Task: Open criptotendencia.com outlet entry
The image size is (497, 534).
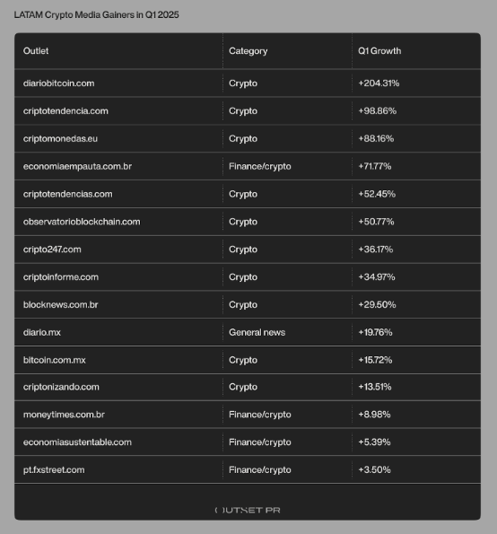Action: point(65,110)
